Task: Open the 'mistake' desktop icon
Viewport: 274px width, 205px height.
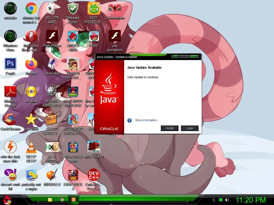Action: pyautogui.click(x=10, y=8)
